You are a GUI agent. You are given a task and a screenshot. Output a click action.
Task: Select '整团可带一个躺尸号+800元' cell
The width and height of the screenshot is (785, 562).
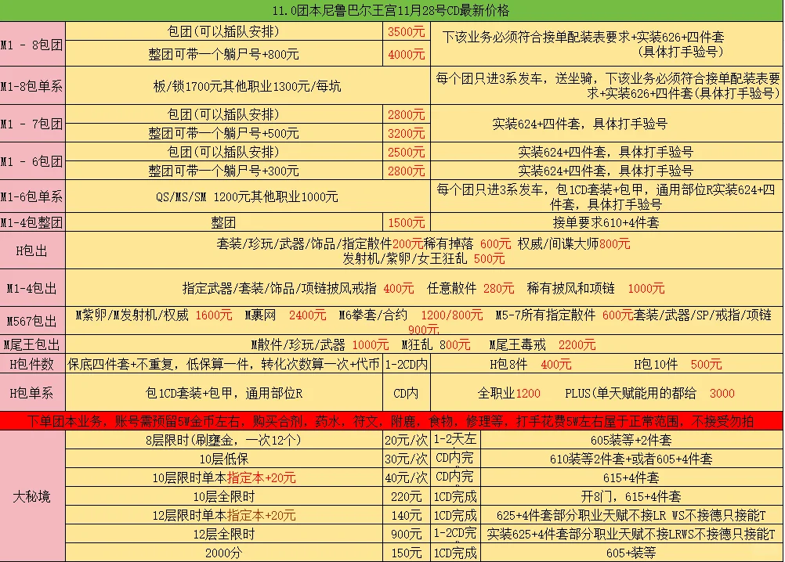coord(224,53)
